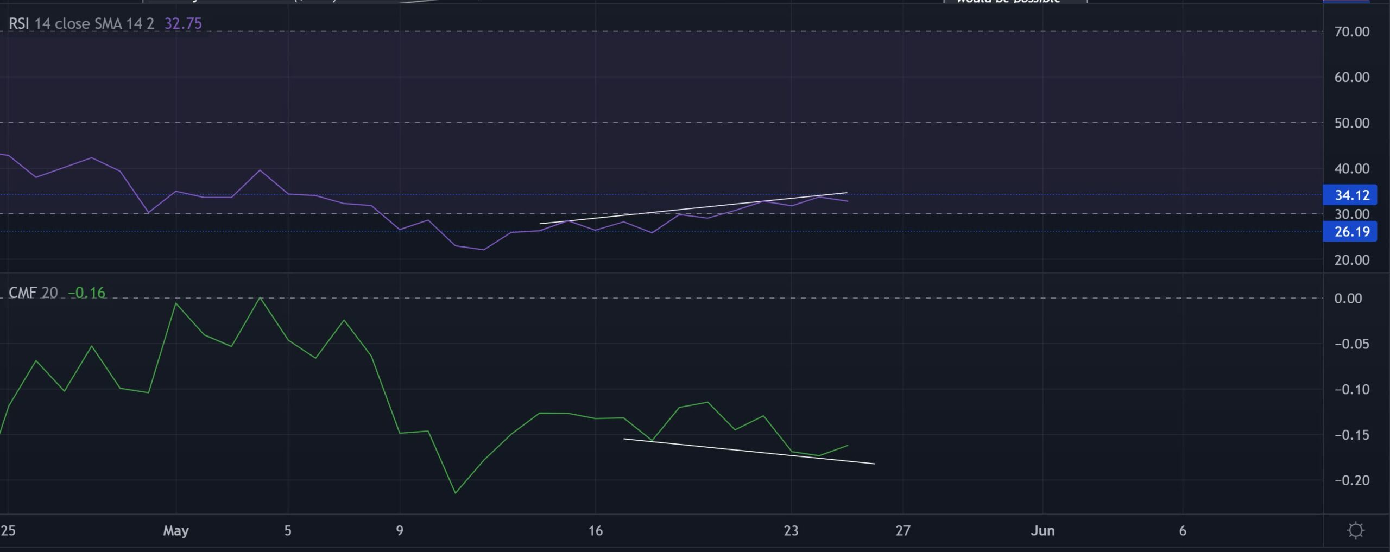The height and width of the screenshot is (552, 1390).
Task: Click the purple RSI value 32.75
Action: pos(182,24)
